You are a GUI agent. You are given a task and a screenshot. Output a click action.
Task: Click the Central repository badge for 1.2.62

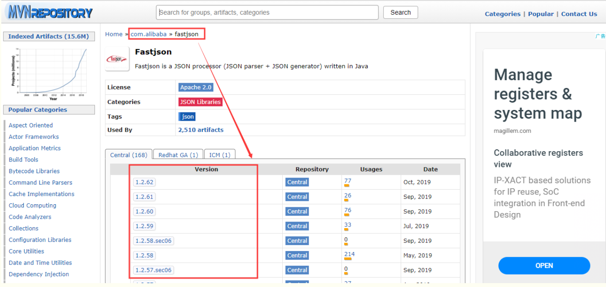pos(297,182)
